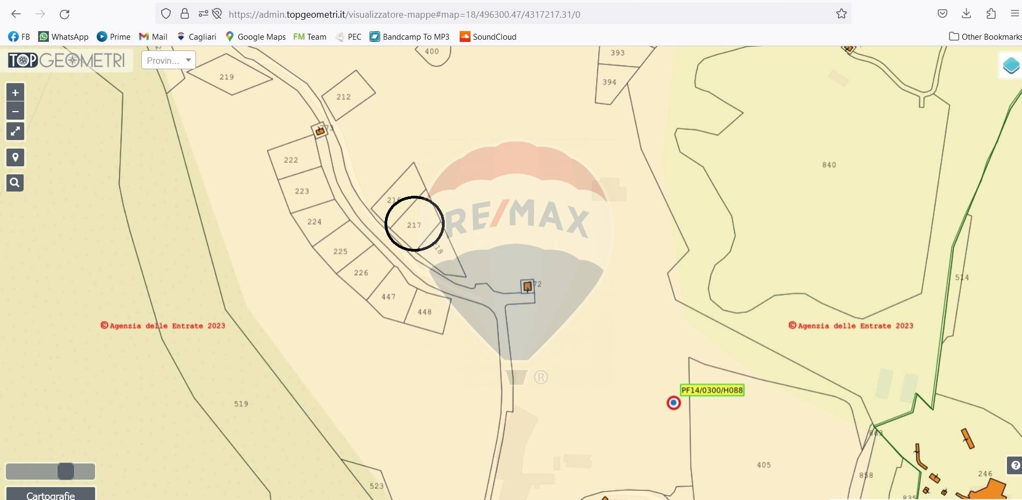Open the map search magnifier tool

pos(15,183)
